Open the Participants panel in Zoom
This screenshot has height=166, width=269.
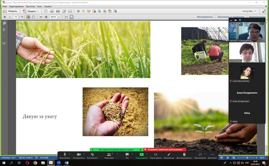point(109,155)
